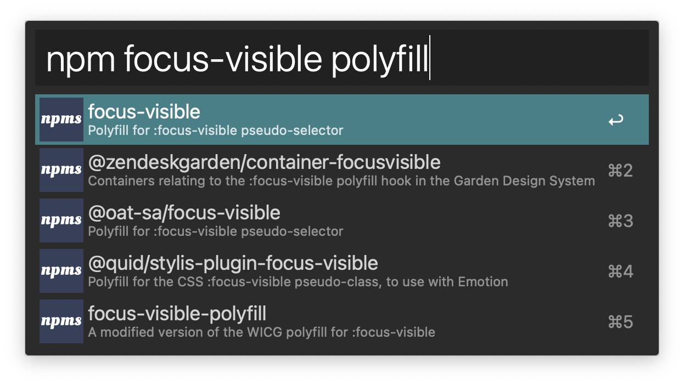Click the Emotion pseudo-class polyfill description
This screenshot has width=684, height=385.
tap(298, 282)
